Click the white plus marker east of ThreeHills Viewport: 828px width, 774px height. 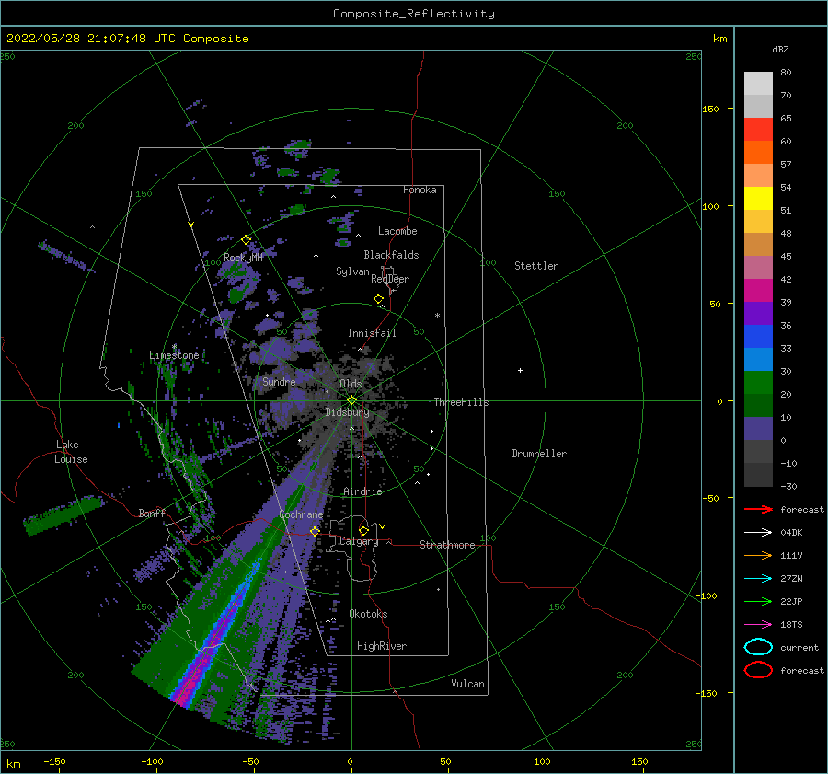520,370
